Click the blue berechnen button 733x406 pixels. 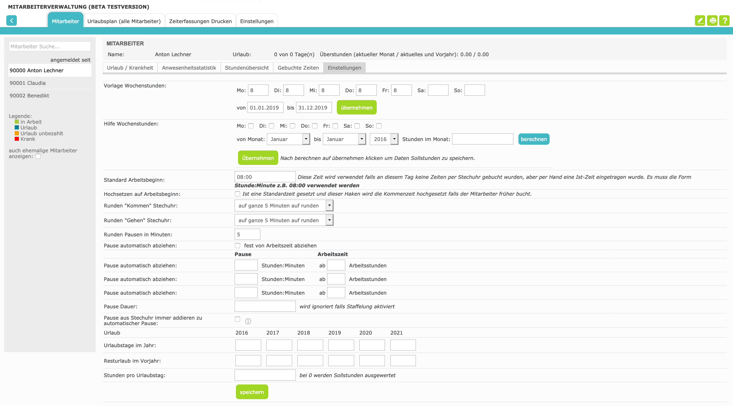pos(534,139)
